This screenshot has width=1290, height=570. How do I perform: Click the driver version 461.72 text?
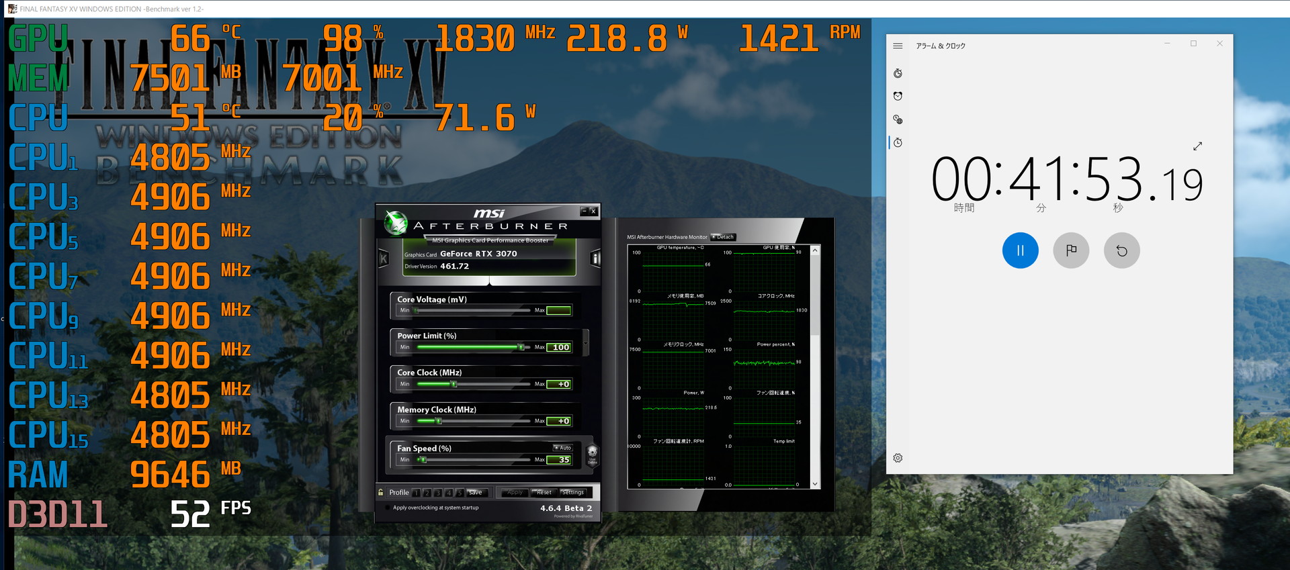[455, 266]
